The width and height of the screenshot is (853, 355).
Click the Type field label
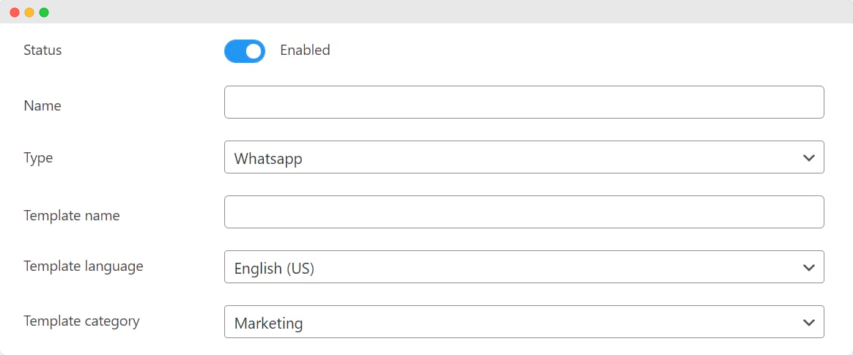tap(38, 158)
